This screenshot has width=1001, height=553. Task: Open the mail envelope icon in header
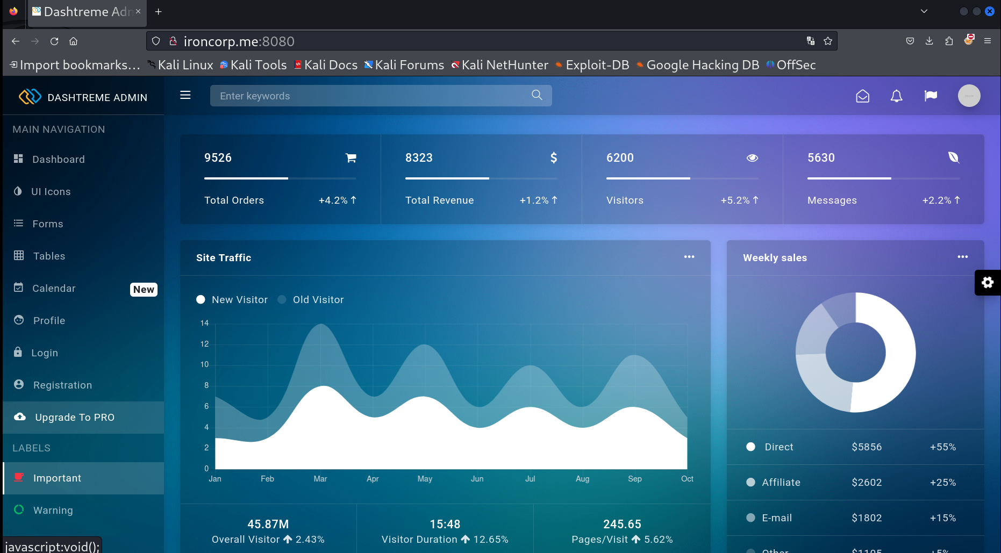863,96
